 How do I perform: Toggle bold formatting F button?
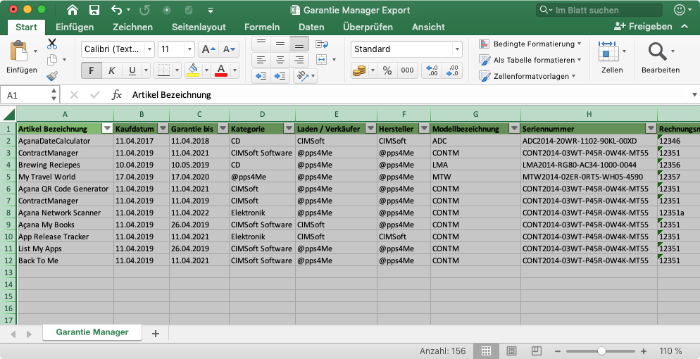click(x=92, y=70)
